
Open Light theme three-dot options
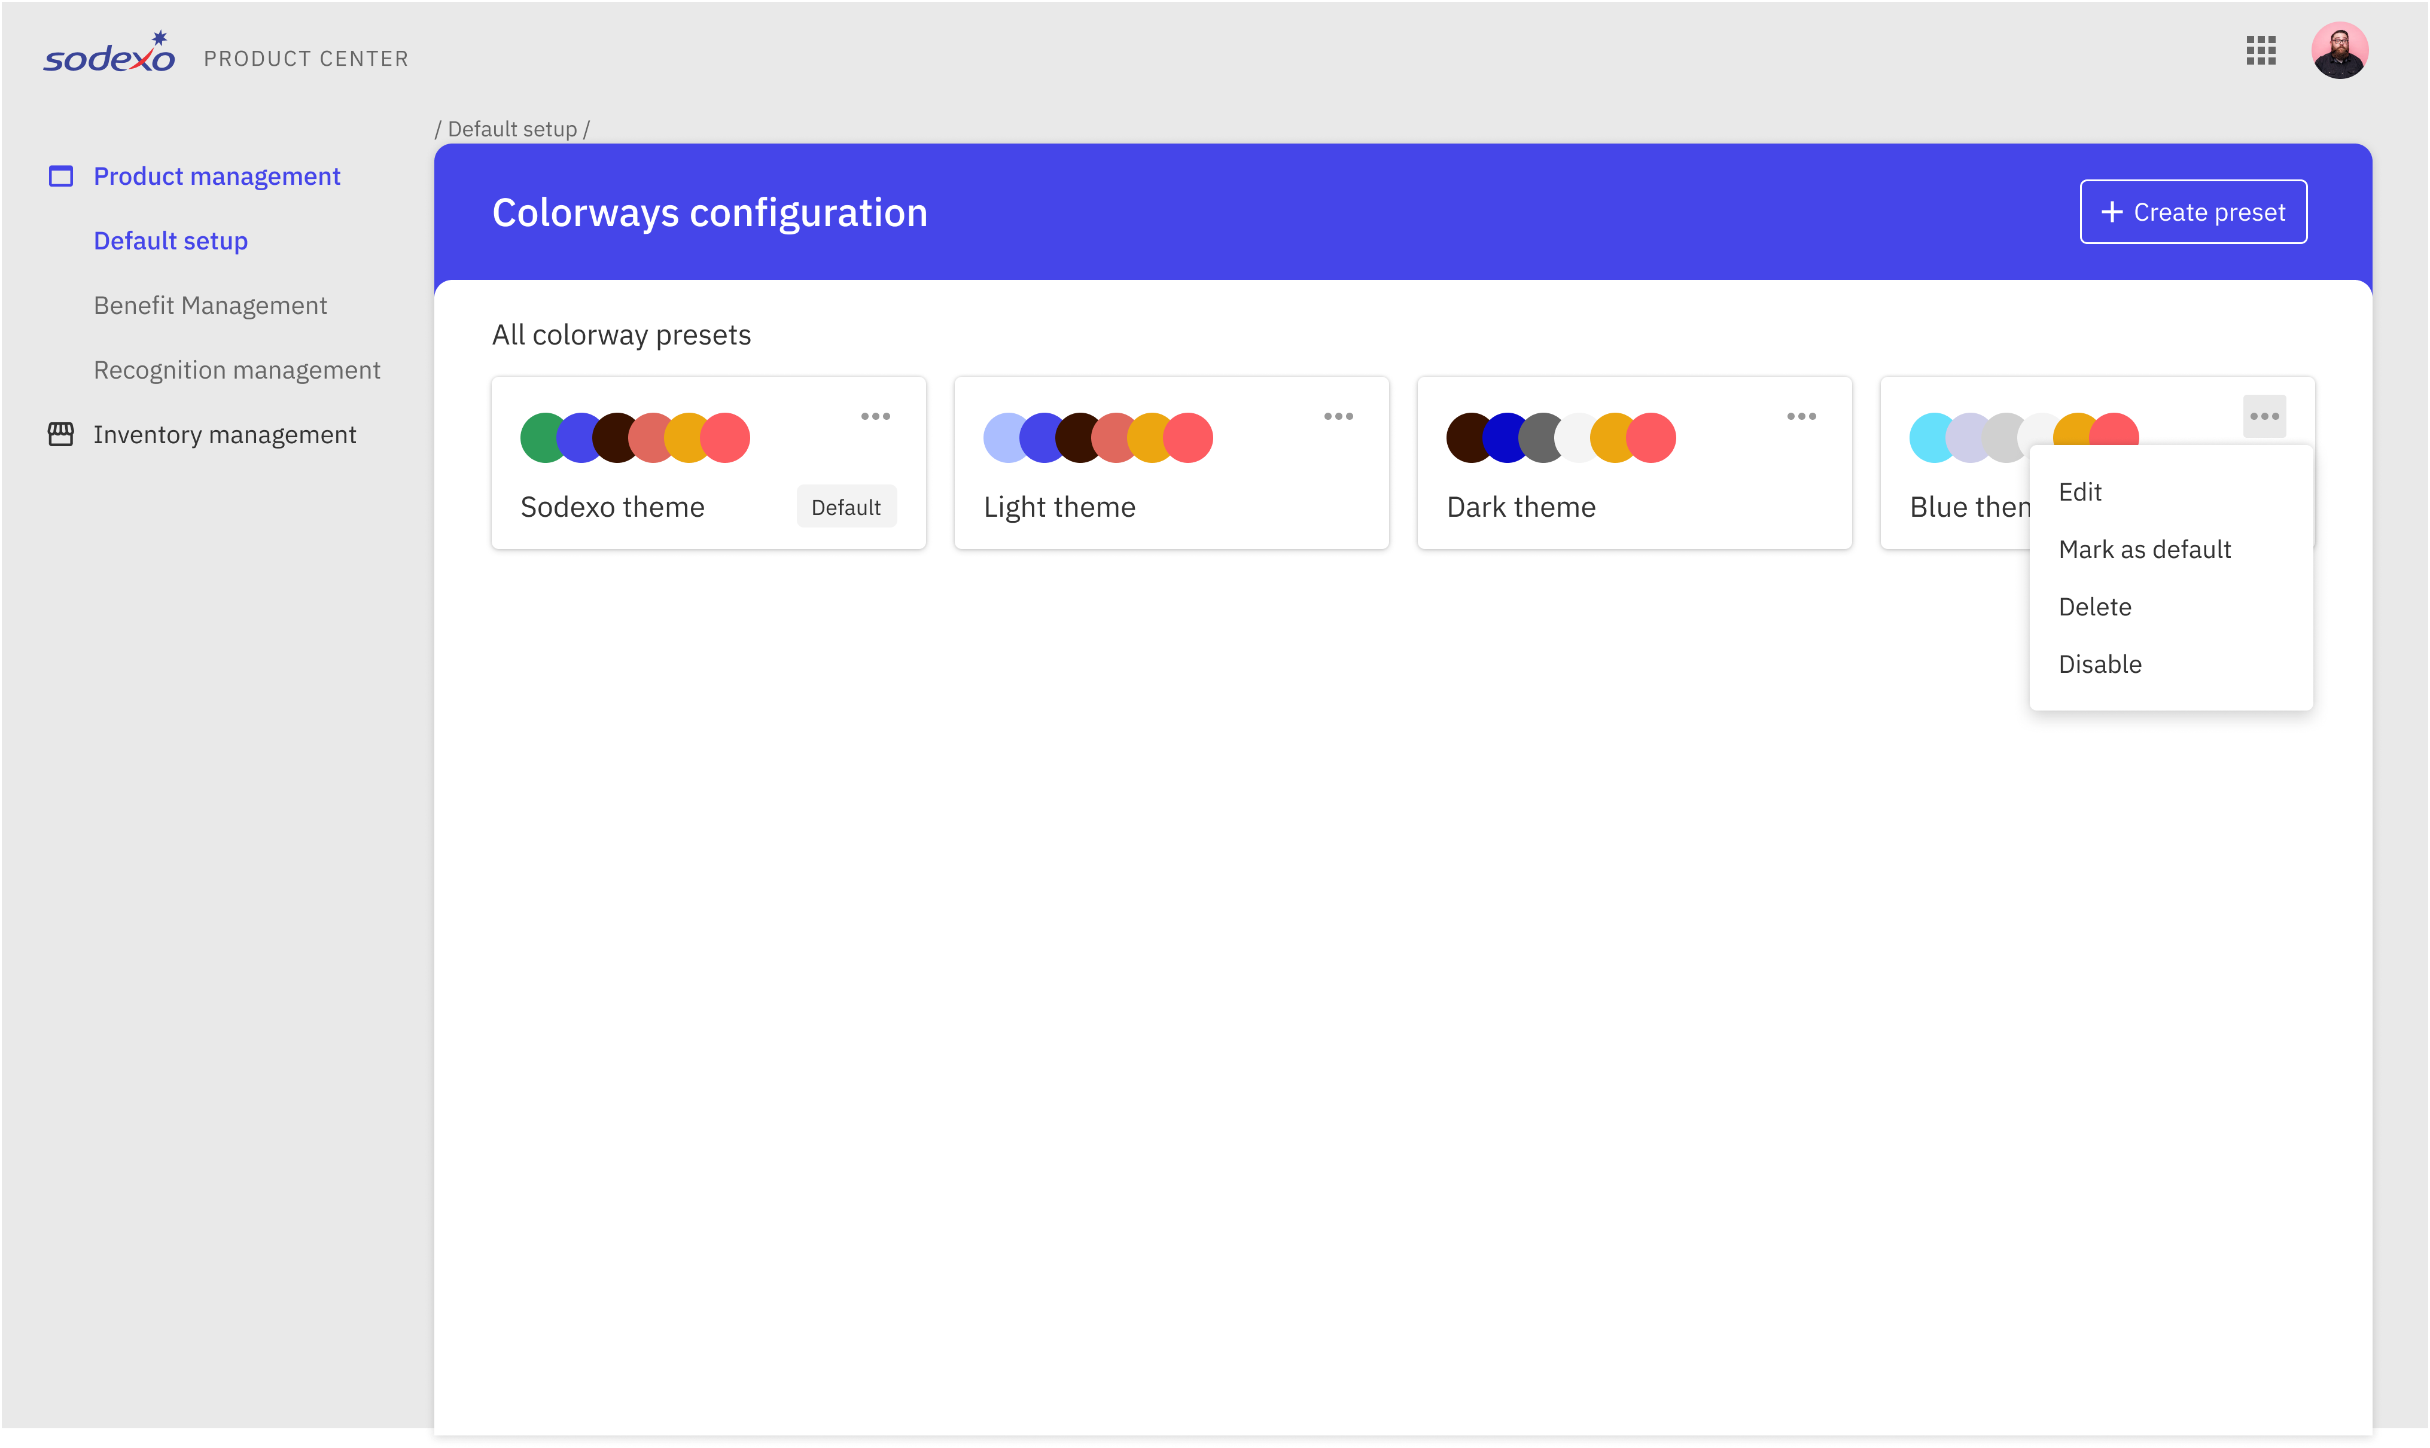[x=1338, y=417]
